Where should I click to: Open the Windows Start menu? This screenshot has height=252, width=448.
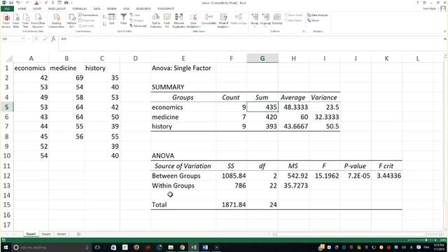(6, 247)
